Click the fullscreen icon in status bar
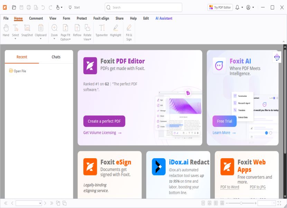Screen dimensions: 287x208 click(279, 203)
